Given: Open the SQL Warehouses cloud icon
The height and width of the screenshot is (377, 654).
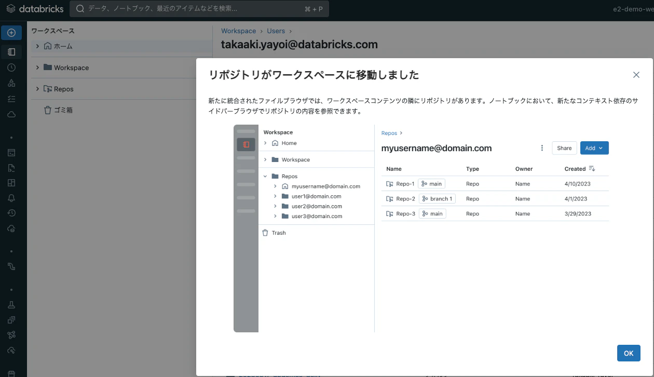Looking at the screenshot, I should pyautogui.click(x=11, y=228).
